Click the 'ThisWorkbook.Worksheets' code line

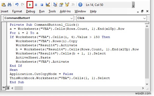pos(60,78)
